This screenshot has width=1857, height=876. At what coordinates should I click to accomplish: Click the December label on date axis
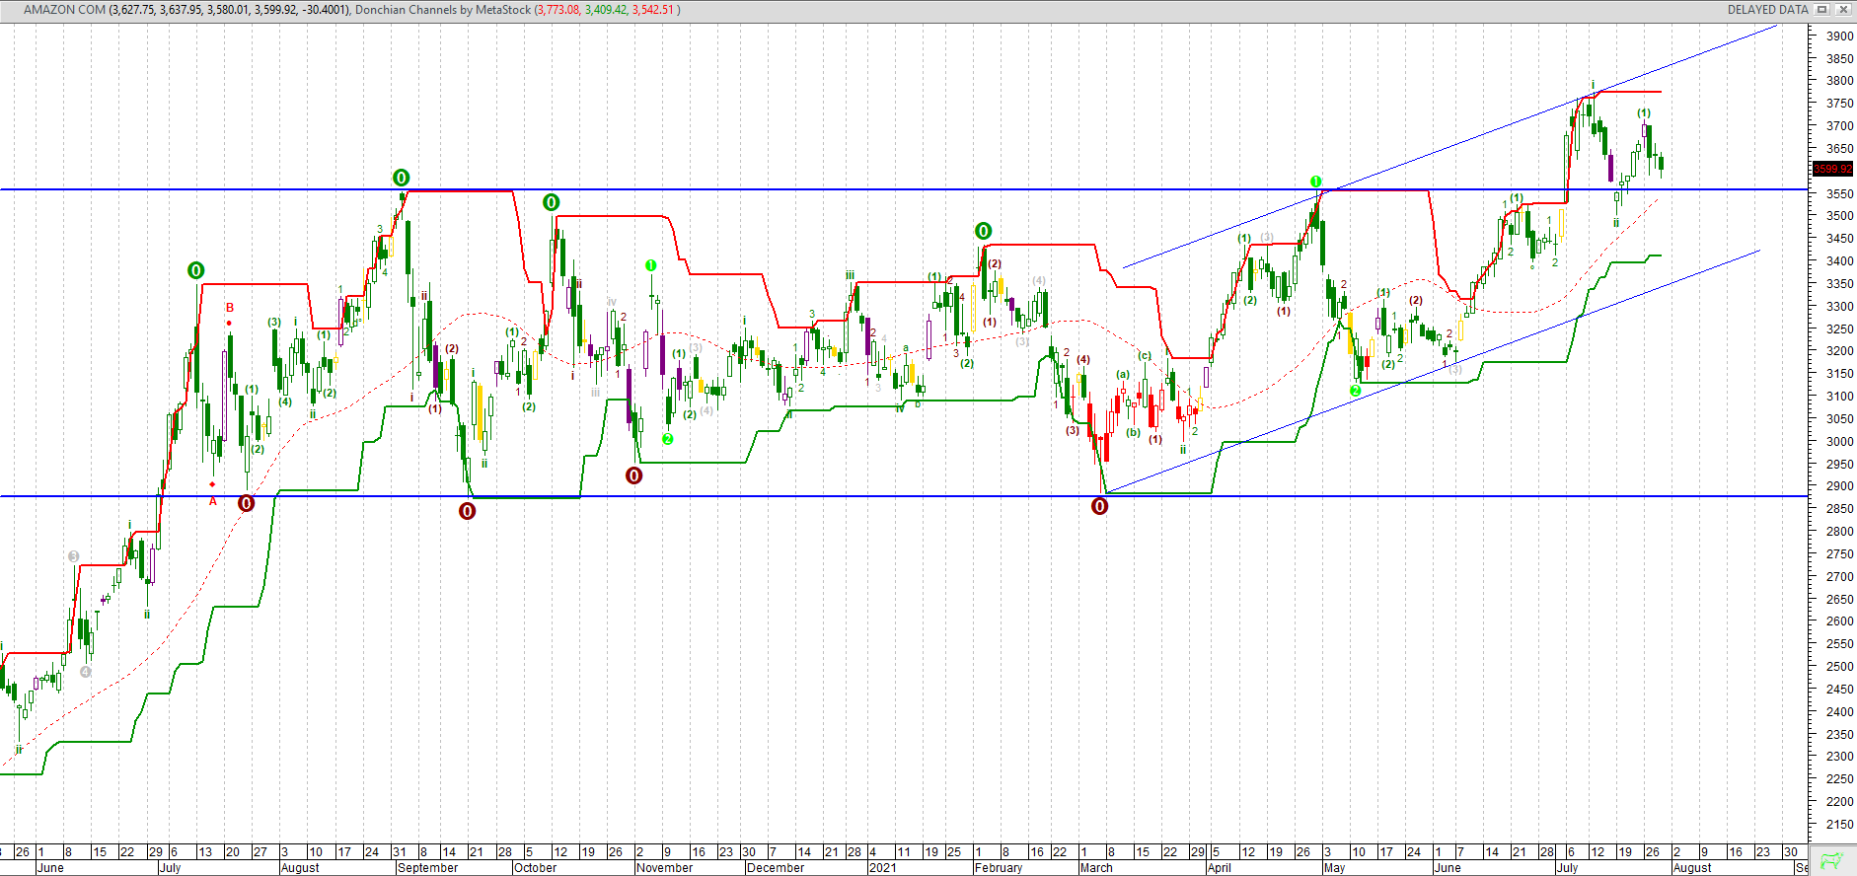tap(776, 868)
